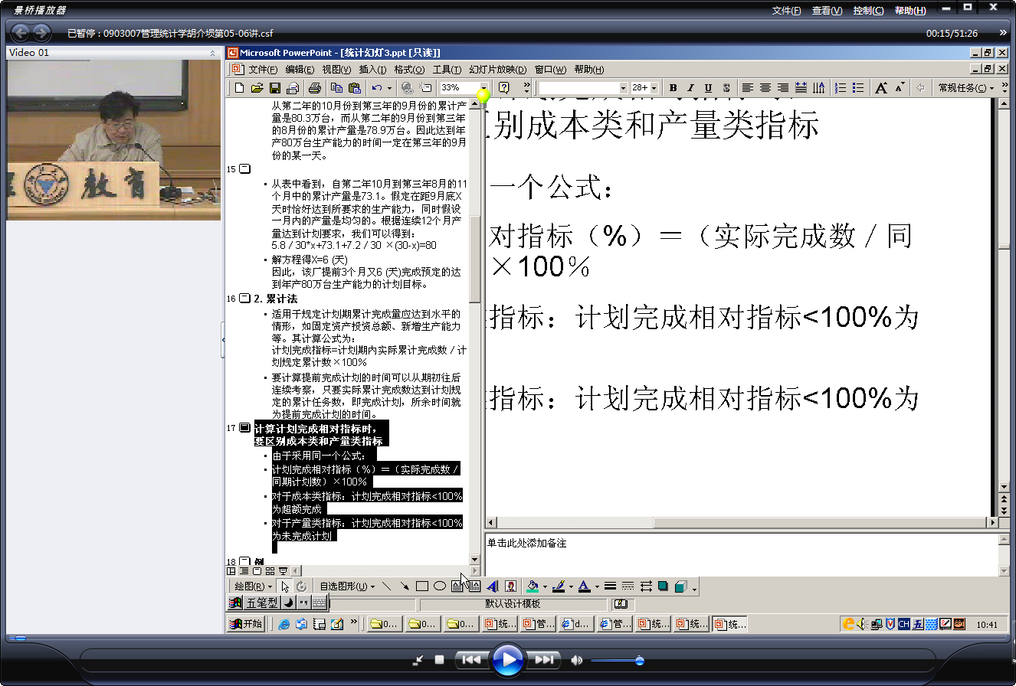Insert WordArt using the tilted A icon
This screenshot has width=1016, height=686.
click(492, 586)
